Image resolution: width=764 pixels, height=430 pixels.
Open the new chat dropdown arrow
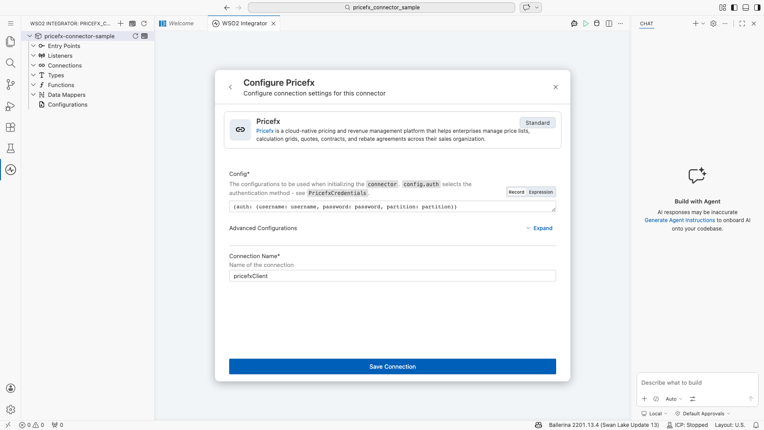pyautogui.click(x=703, y=24)
